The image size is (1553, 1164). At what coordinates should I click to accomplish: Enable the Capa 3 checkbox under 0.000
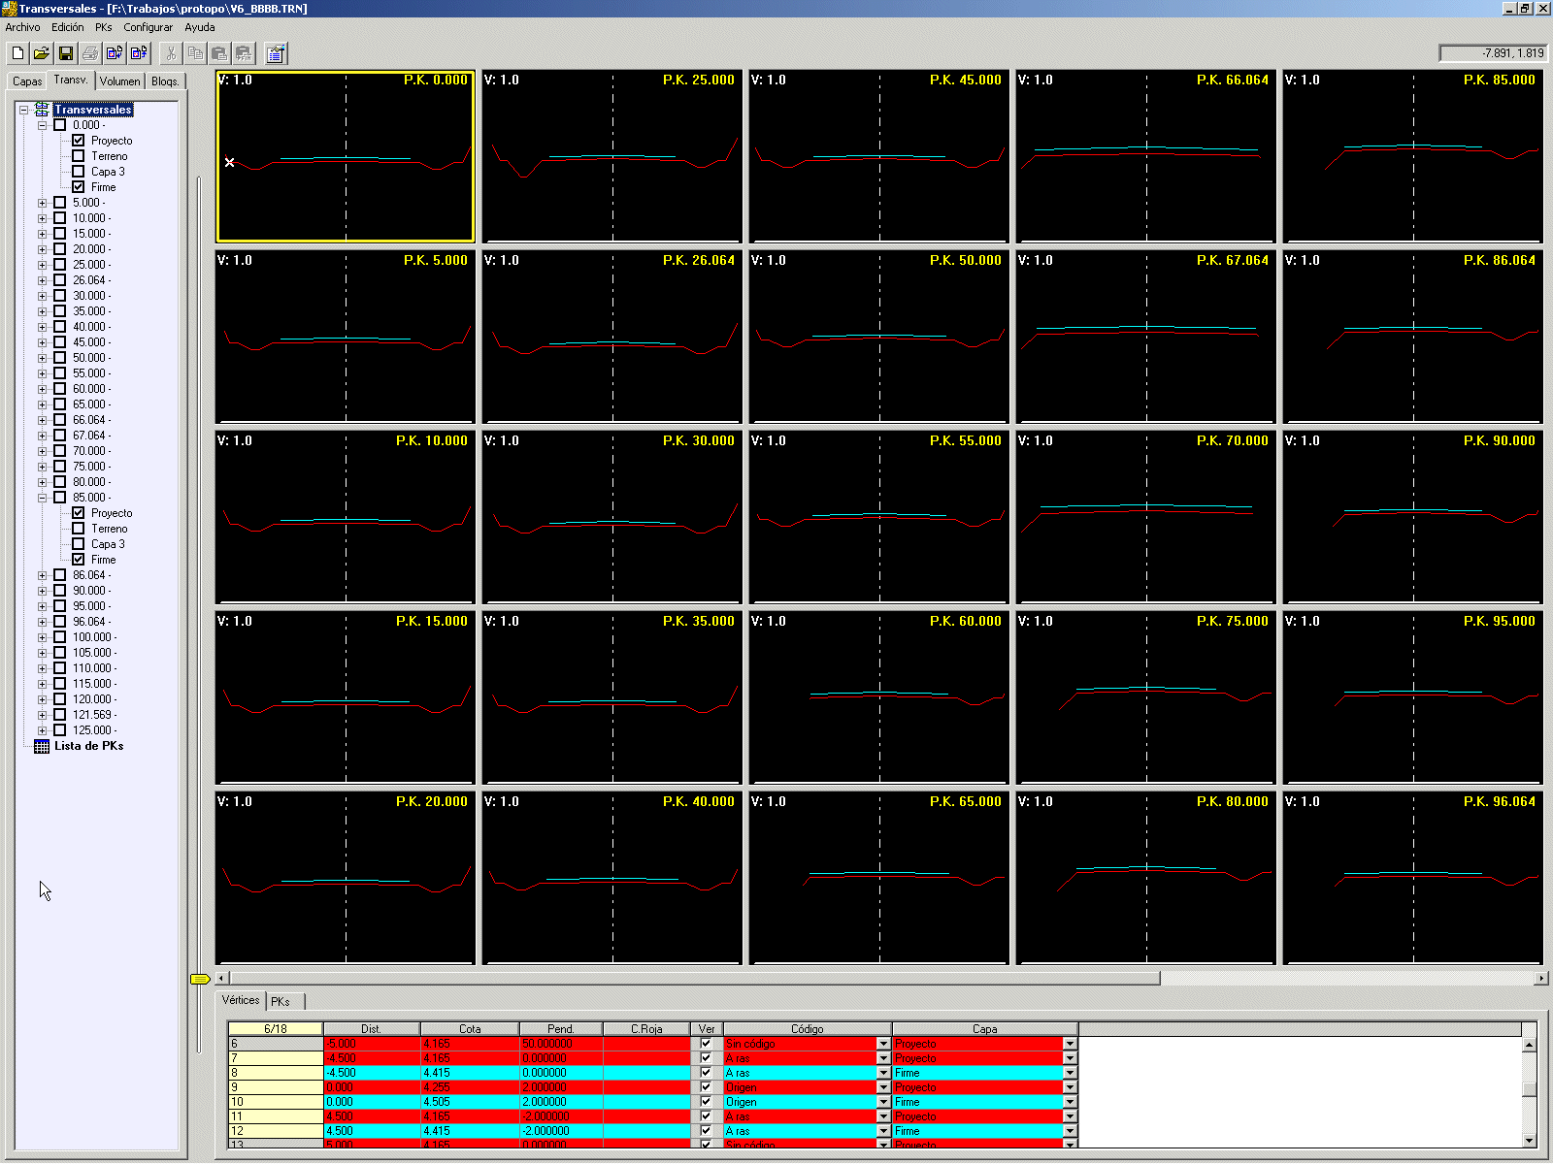click(x=79, y=172)
